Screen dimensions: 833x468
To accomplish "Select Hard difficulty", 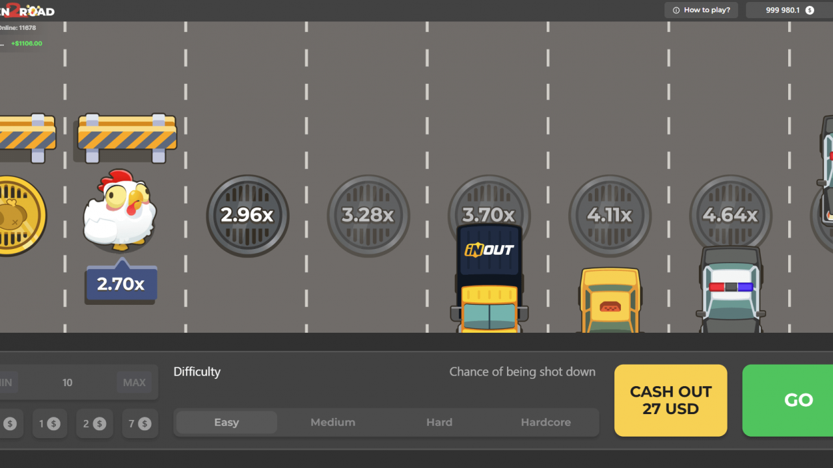I will pyautogui.click(x=439, y=422).
